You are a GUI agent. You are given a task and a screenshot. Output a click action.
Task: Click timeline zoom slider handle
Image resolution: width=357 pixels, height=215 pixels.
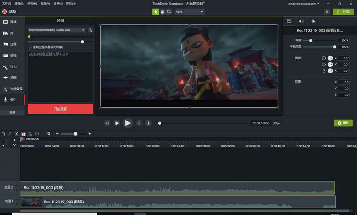75,134
